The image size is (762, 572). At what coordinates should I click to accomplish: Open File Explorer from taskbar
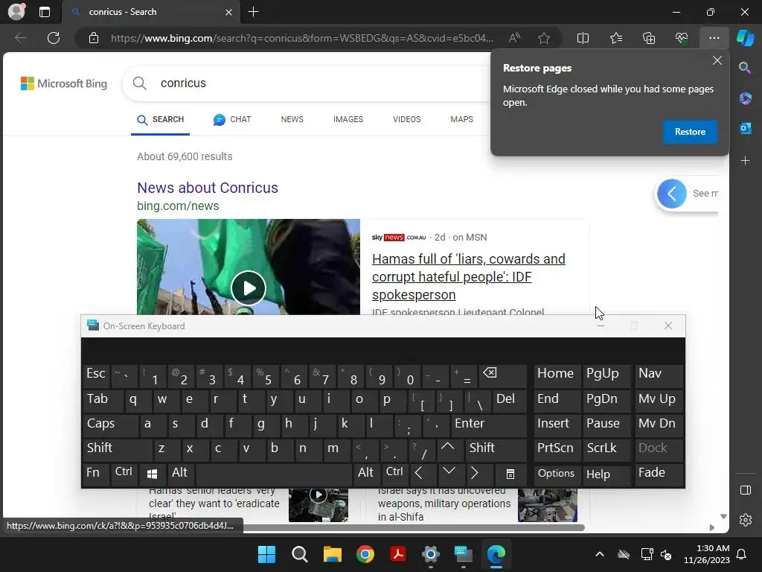[x=333, y=554]
